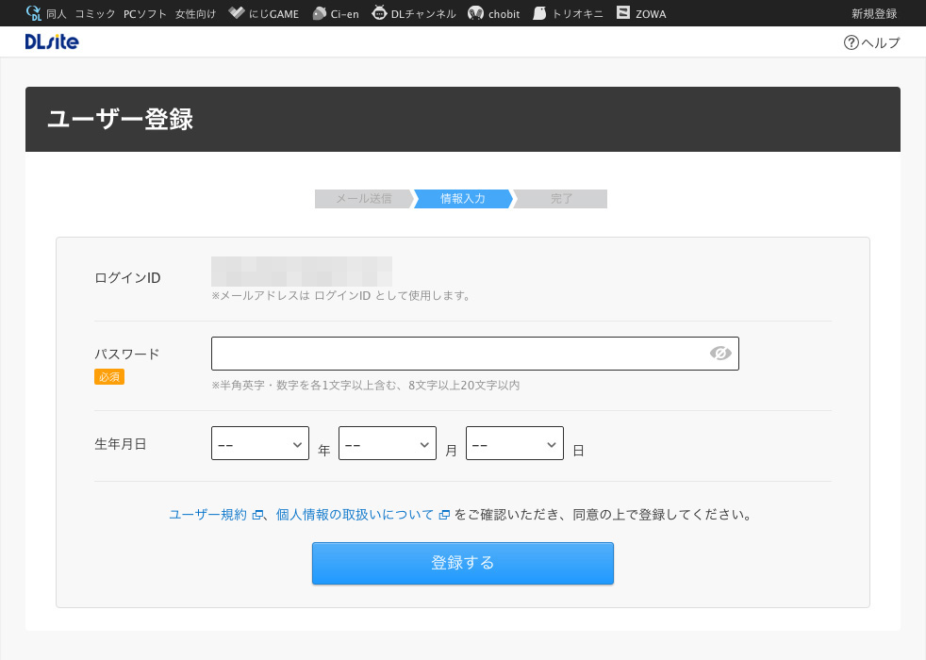Open chobit from the top navigation
Screen dimensions: 926x660
pos(493,13)
